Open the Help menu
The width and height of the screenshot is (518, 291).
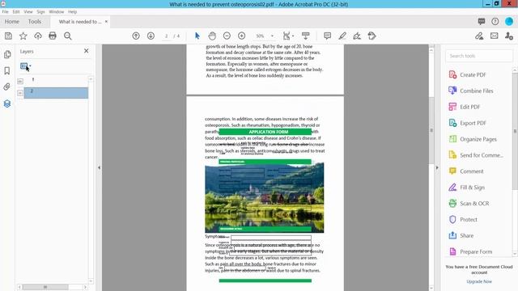[72, 11]
